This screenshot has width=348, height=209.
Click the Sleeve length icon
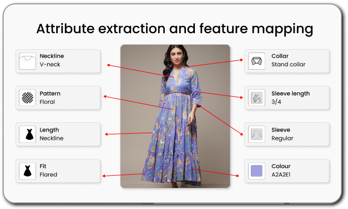pos(256,98)
